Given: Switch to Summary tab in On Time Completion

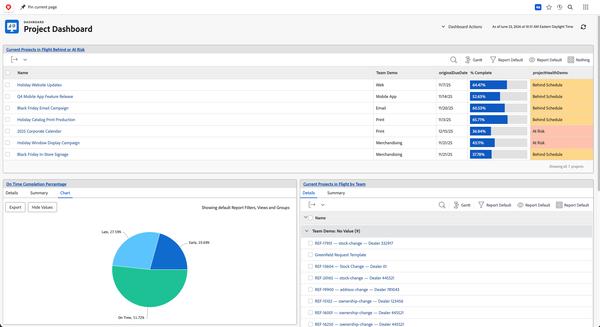Looking at the screenshot, I should tap(39, 193).
